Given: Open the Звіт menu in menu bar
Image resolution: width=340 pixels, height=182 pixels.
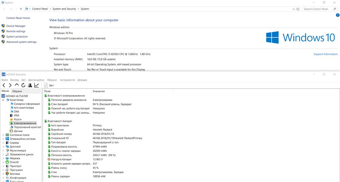Looking at the screenshot, I should tap(23, 80).
